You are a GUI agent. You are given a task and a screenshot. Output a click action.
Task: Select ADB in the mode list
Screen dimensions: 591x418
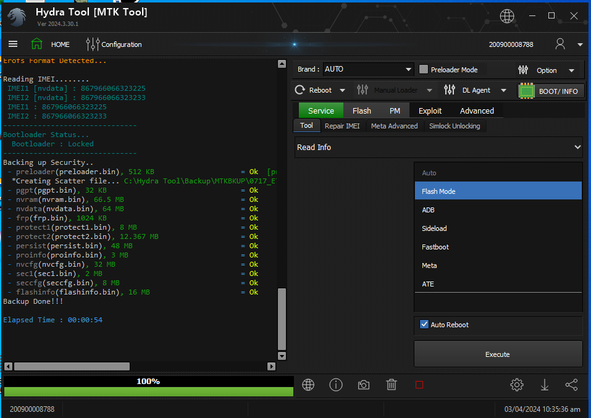click(498, 210)
